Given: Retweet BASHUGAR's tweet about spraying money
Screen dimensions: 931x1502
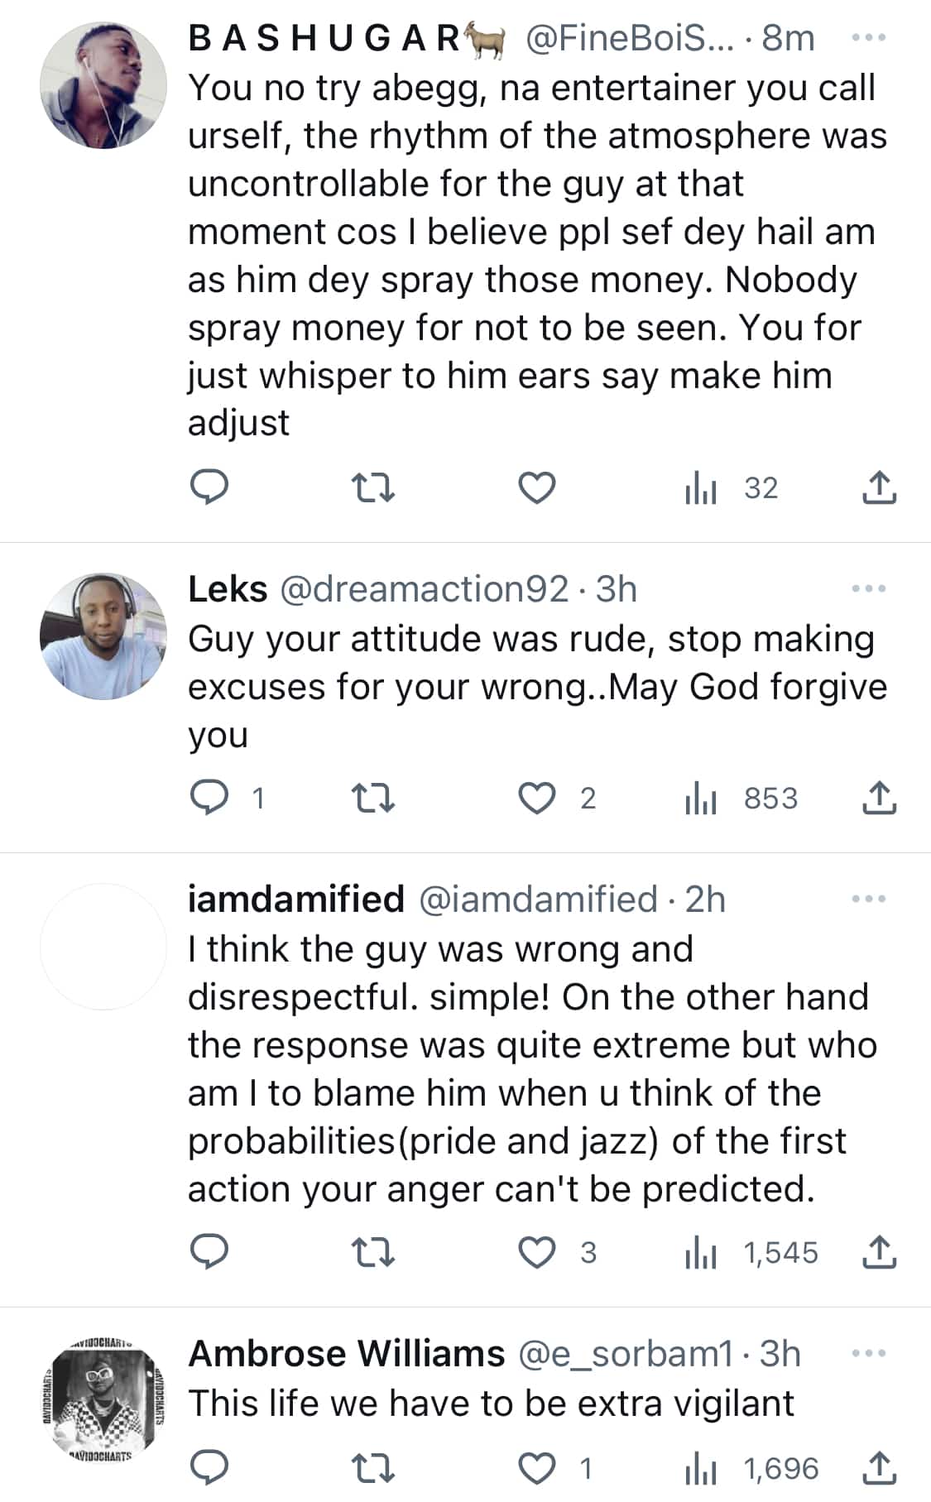Looking at the screenshot, I should 373,487.
